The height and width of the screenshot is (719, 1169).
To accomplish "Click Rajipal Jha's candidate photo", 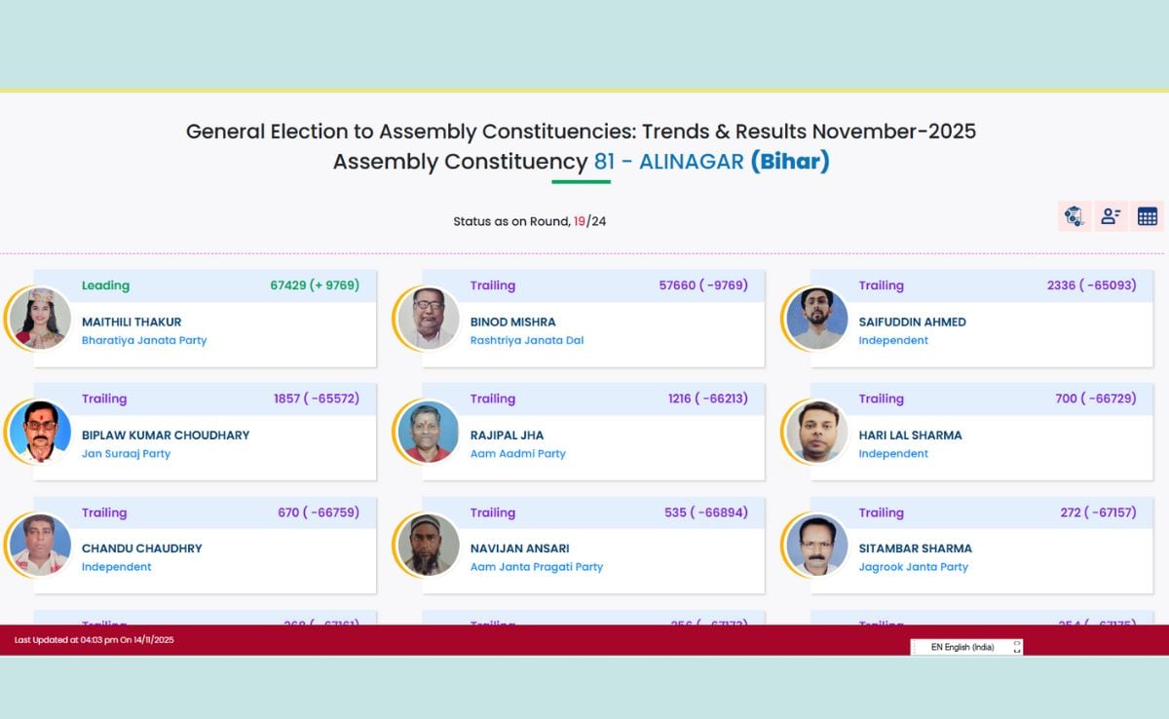I will (429, 432).
